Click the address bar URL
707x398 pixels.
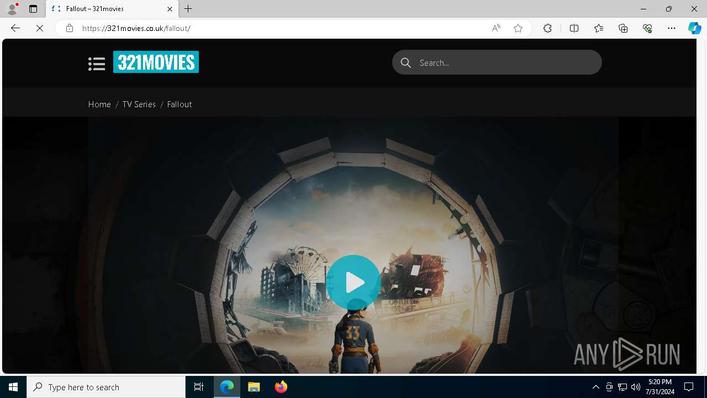136,28
